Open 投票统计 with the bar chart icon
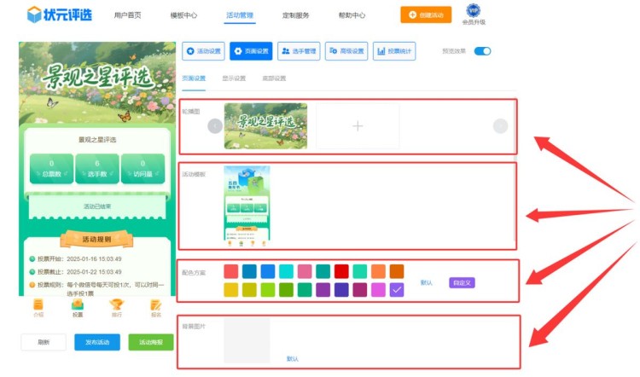 pos(394,52)
